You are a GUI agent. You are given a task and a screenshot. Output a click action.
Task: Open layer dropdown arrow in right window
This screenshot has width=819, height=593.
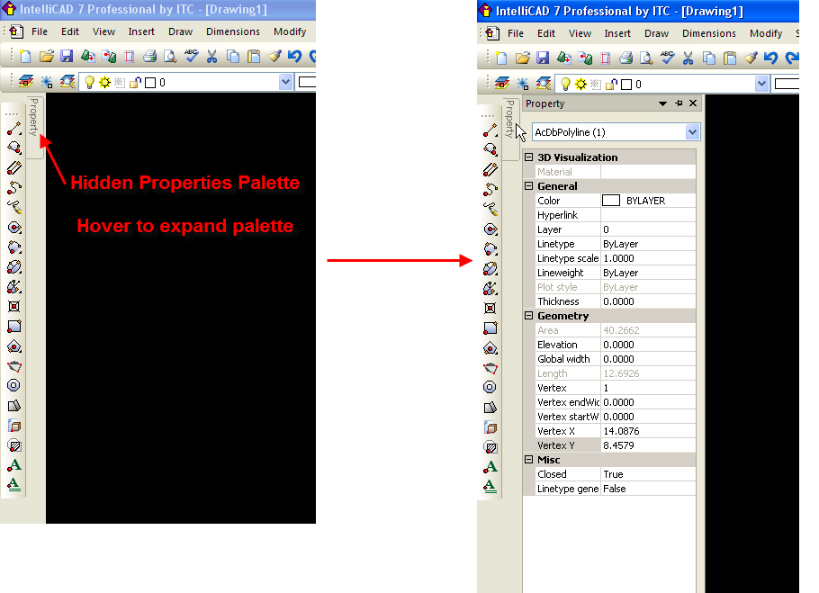pos(761,84)
